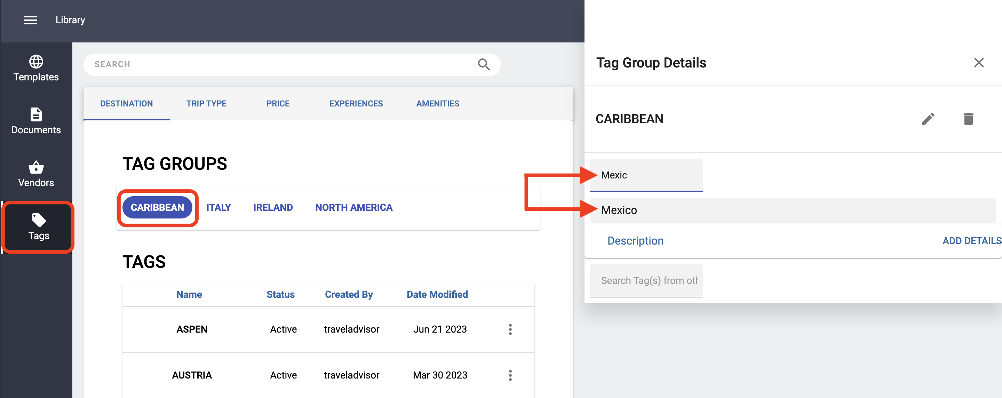Viewport: 1002px width, 398px height.
Task: Open the ASPEN row options menu
Action: 510,329
